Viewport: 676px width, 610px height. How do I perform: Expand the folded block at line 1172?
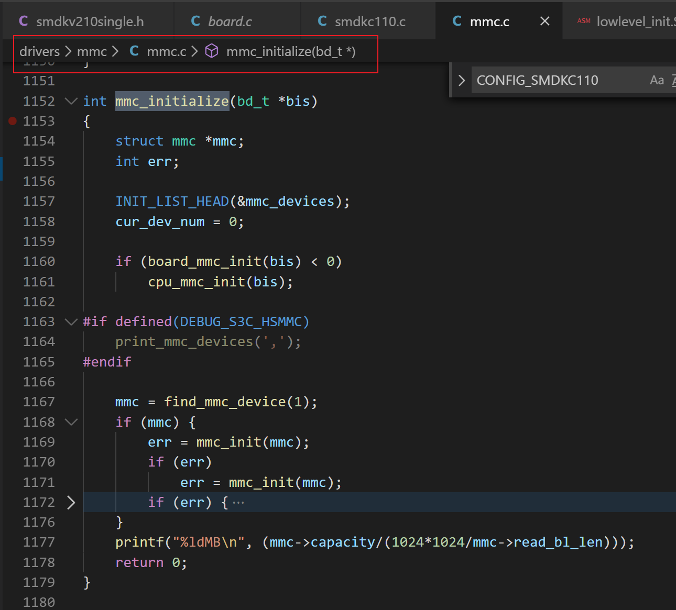(x=71, y=503)
